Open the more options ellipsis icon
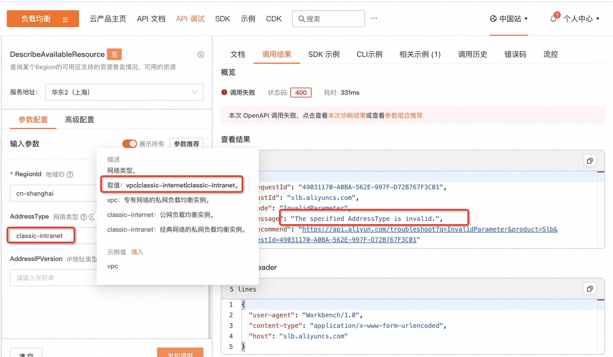 374,18
